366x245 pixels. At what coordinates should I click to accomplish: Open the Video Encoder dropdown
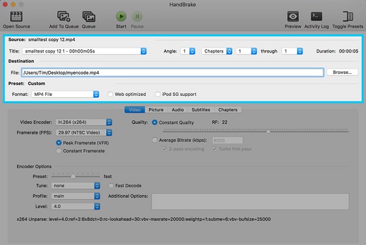pyautogui.click(x=84, y=122)
